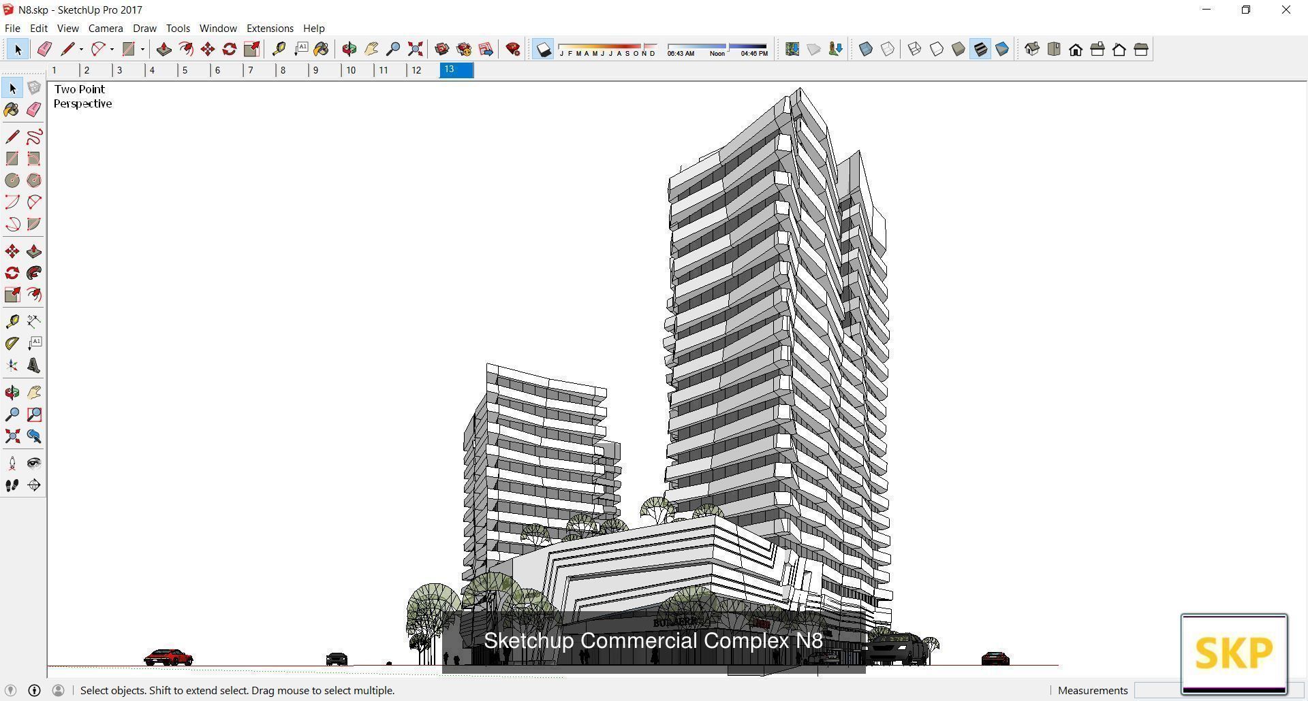Open the Camera menu
1308x701 pixels.
106,29
